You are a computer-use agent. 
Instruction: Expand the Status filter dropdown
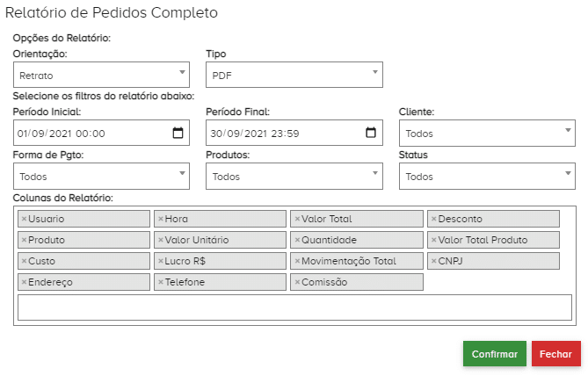pos(487,176)
